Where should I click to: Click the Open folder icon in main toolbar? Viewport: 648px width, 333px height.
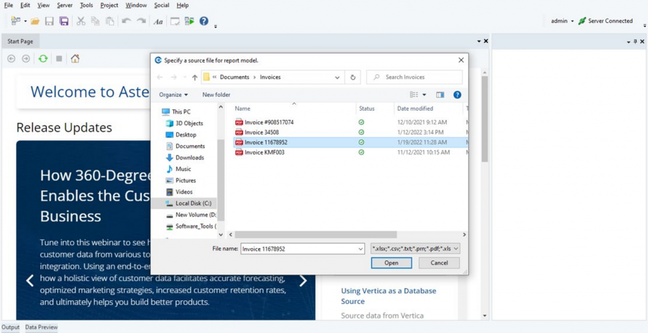click(x=35, y=21)
